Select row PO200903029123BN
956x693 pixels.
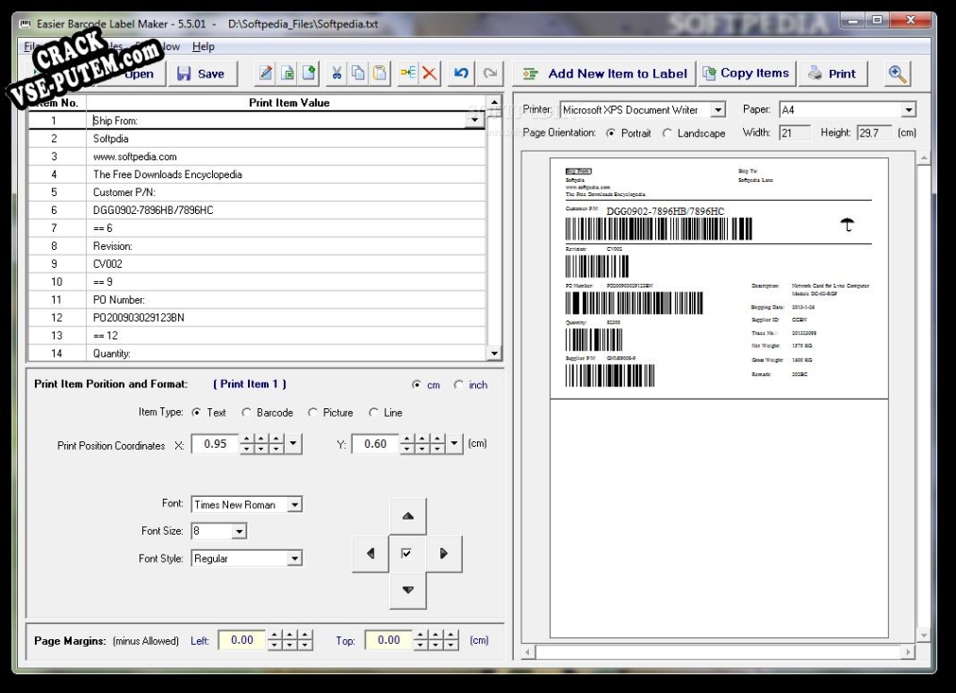[256, 318]
